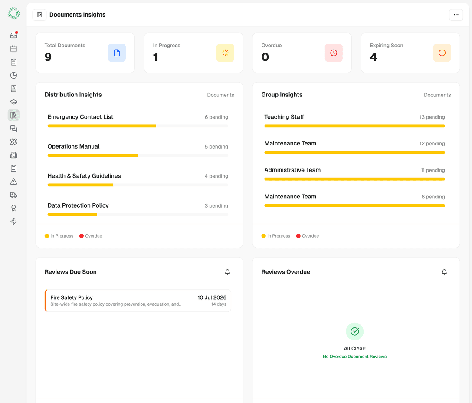Click the Administrative Team progress bar
This screenshot has height=403, width=472.
354,179
